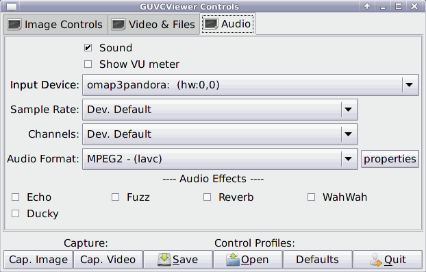Viewport: 426px width, 272px height.
Task: Click the Video & Files tab monitor icon
Action: pyautogui.click(x=118, y=25)
